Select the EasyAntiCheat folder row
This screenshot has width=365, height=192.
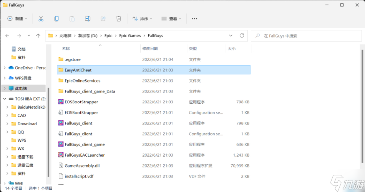point(154,70)
